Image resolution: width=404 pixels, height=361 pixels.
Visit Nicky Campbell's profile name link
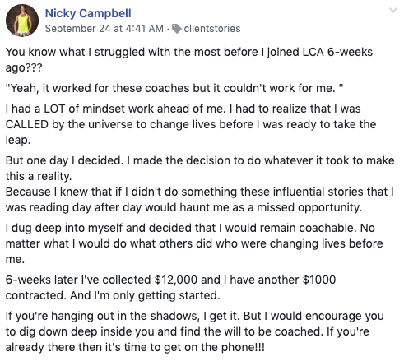click(88, 13)
